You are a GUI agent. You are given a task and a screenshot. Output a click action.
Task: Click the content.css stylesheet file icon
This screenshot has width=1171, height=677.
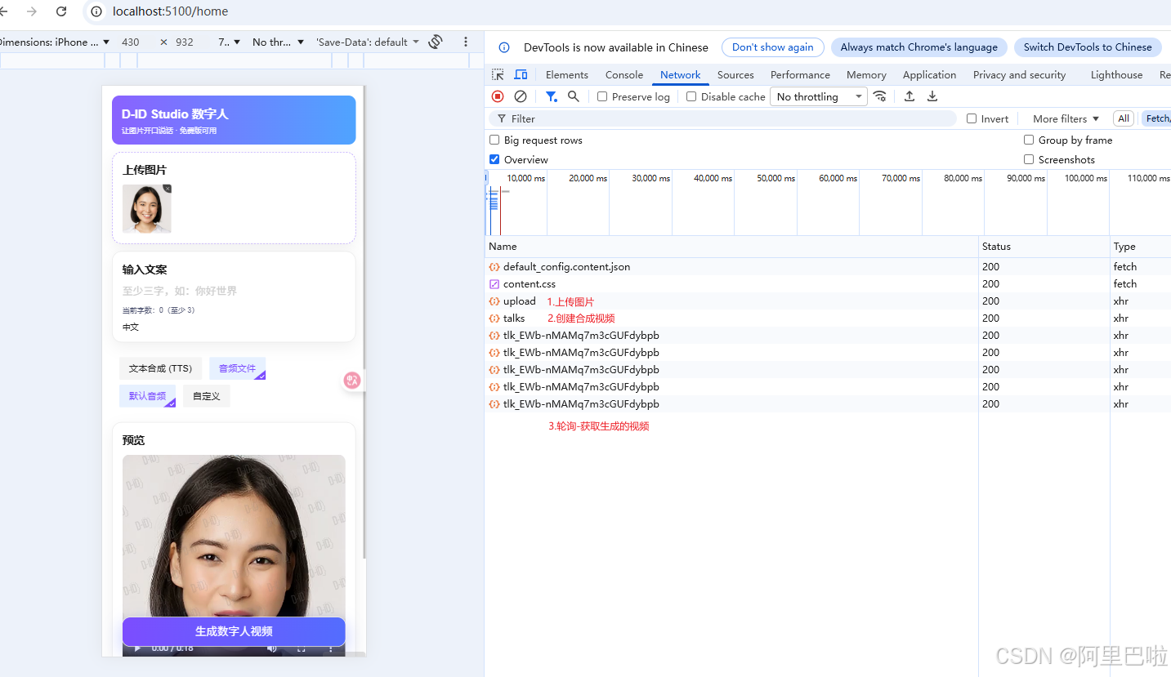point(494,284)
